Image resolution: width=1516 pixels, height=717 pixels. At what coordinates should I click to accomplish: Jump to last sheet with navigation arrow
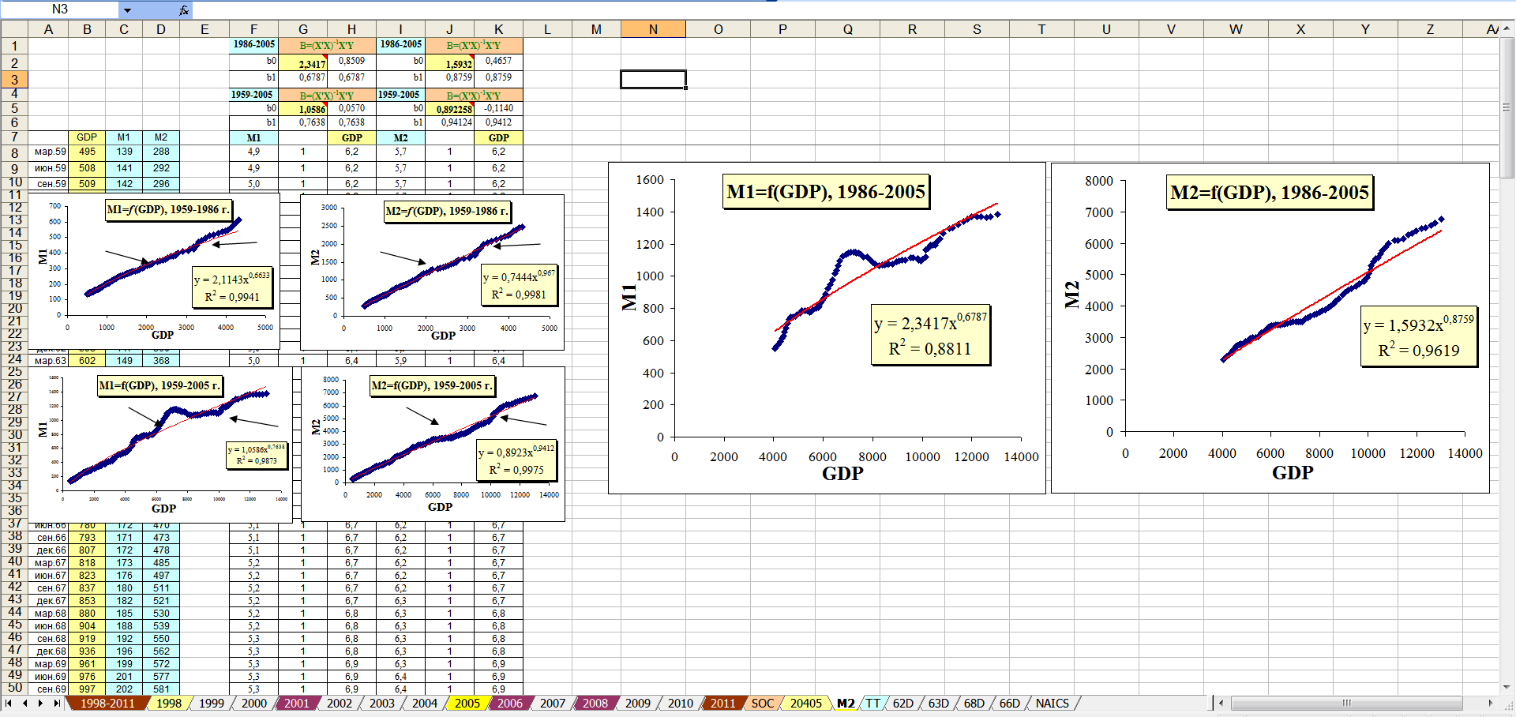[x=56, y=703]
